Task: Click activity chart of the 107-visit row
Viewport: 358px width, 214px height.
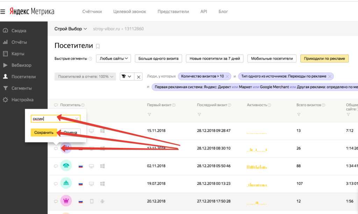Action: pyautogui.click(x=257, y=184)
